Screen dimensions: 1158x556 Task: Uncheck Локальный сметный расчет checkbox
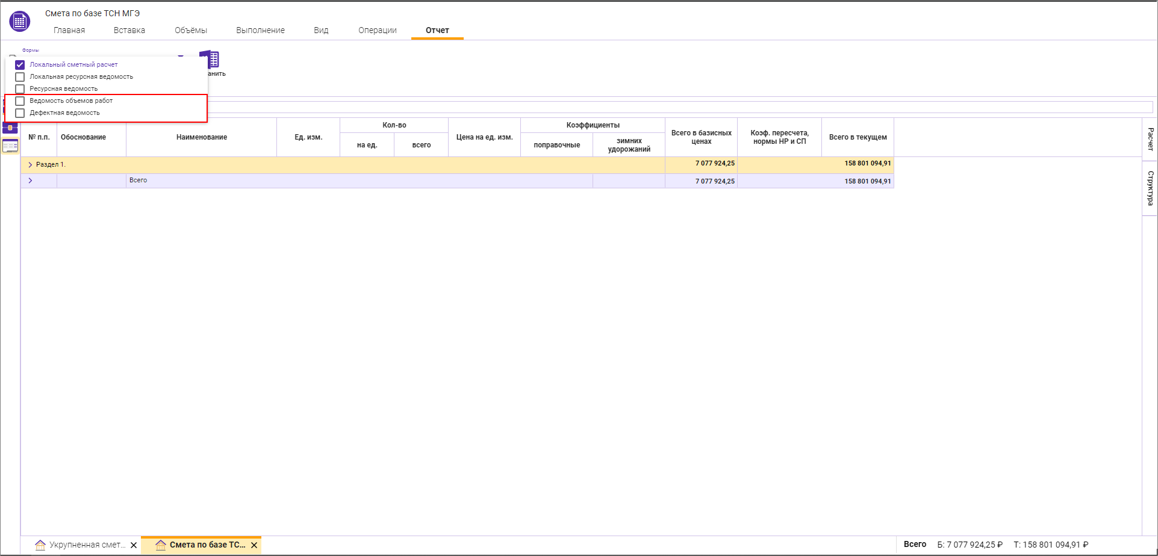(20, 65)
